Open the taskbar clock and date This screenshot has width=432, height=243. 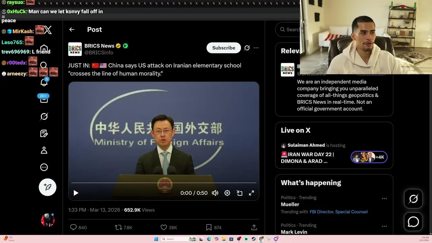424,239
